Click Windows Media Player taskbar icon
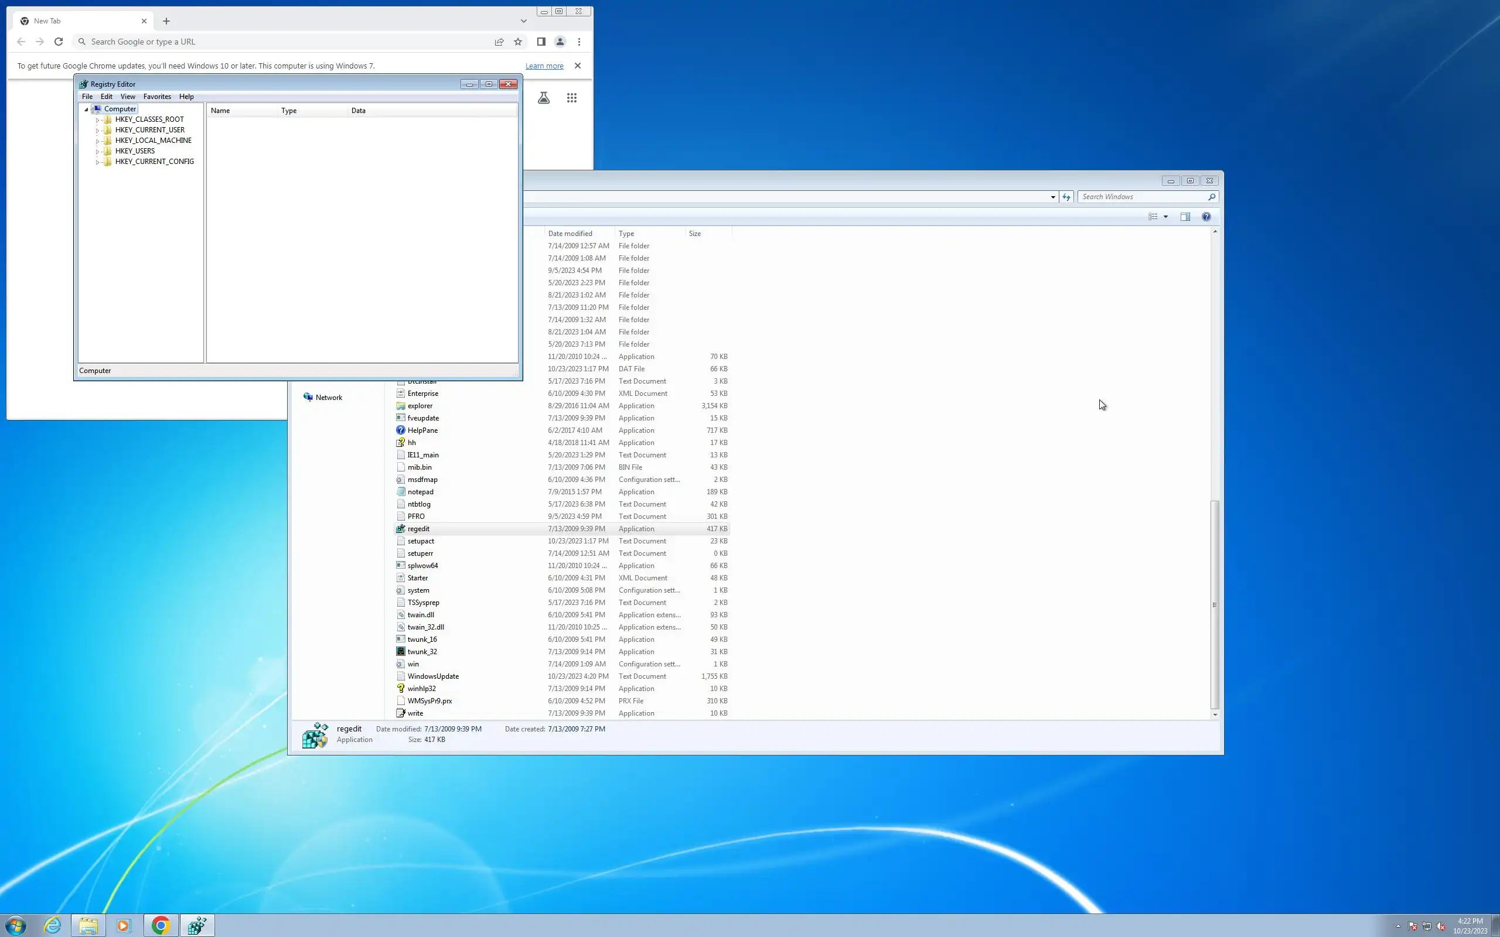 pos(122,925)
